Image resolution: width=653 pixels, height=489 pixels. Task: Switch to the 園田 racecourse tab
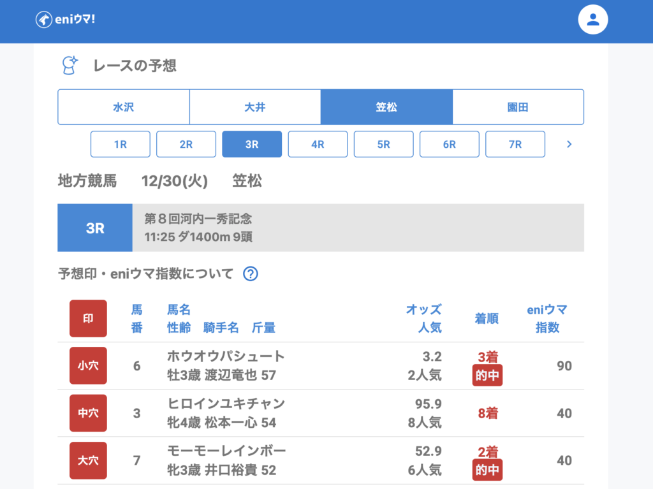tap(518, 107)
